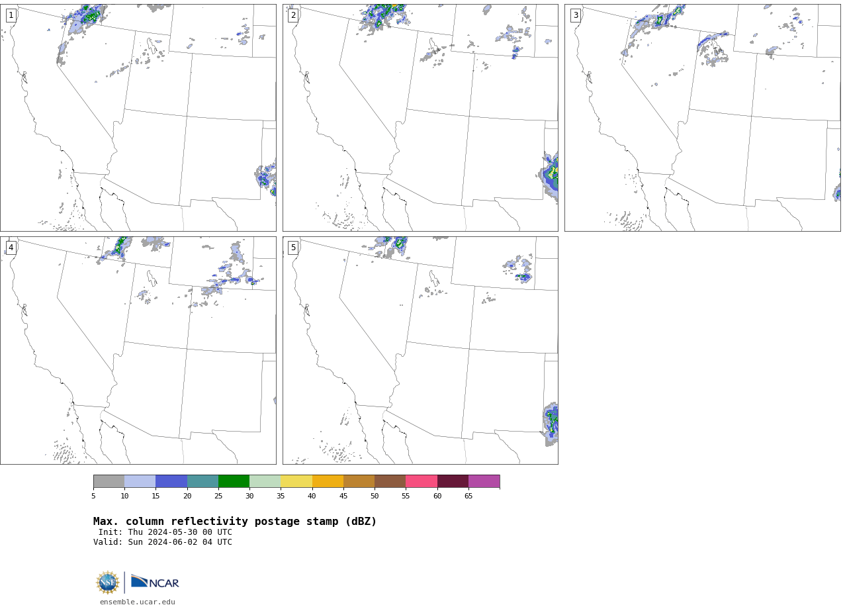Screen dimensions: 847x609
Task: Open ensemble member 1 reflectivity map
Action: coord(138,118)
